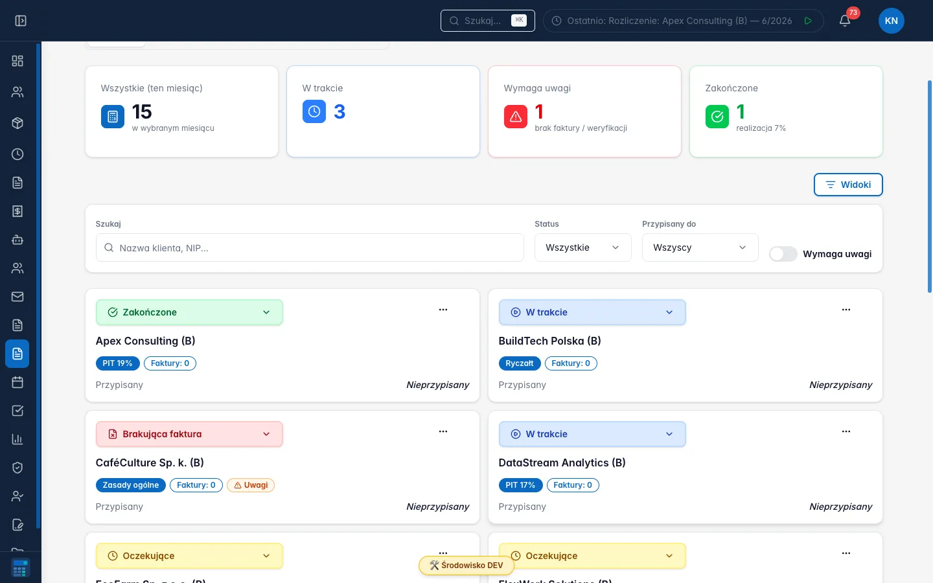Open the three-dot menu on BuildTech Polska card
Screen dimensions: 933x583
846,310
